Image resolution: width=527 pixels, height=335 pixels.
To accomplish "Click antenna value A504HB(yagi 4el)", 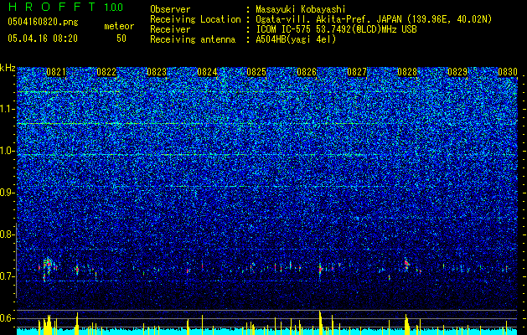I will (296, 39).
